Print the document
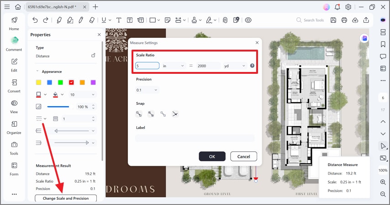 (x=344, y=20)
